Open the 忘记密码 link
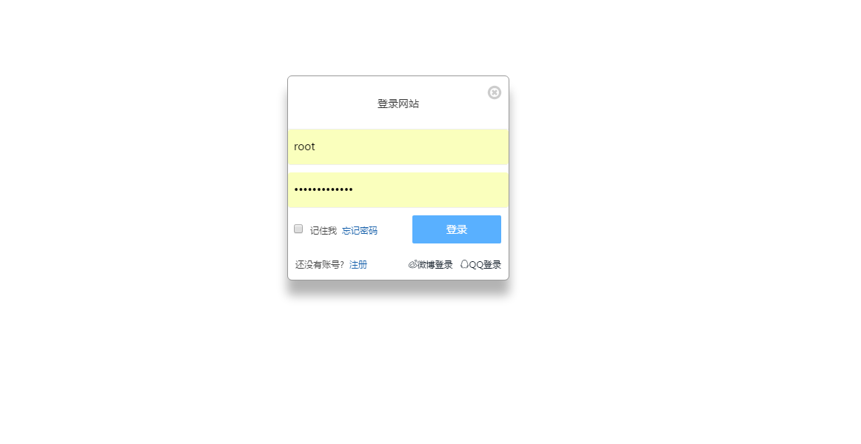 (x=360, y=230)
